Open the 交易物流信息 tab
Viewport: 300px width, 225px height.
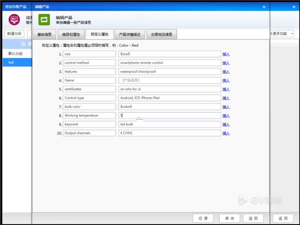[x=162, y=34]
